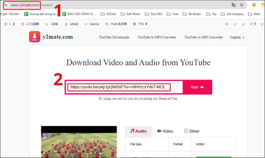Click the Pinterest PIN 0 item

[140, 24]
